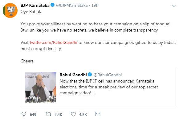The width and height of the screenshot is (179, 119).
Task: Visit the @RahulGandhi handle in quote
Action: pyautogui.click(x=108, y=75)
